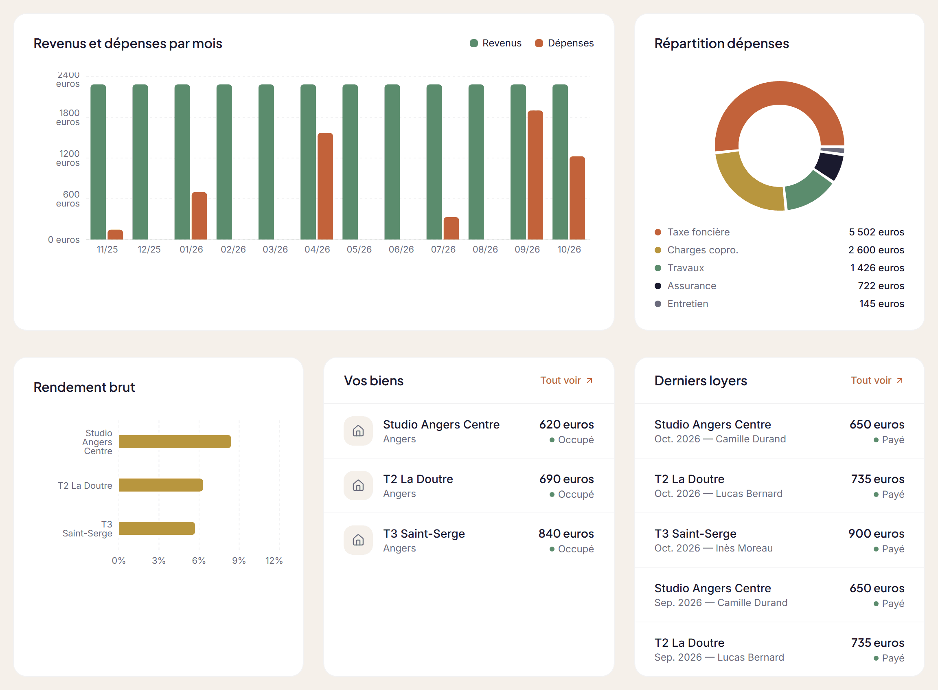This screenshot has height=690, width=938.
Task: Click the 04/26 Dépenses bar
Action: (x=325, y=186)
